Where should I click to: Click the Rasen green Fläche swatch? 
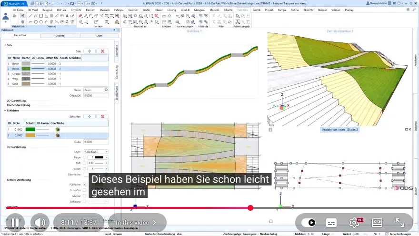point(26,69)
